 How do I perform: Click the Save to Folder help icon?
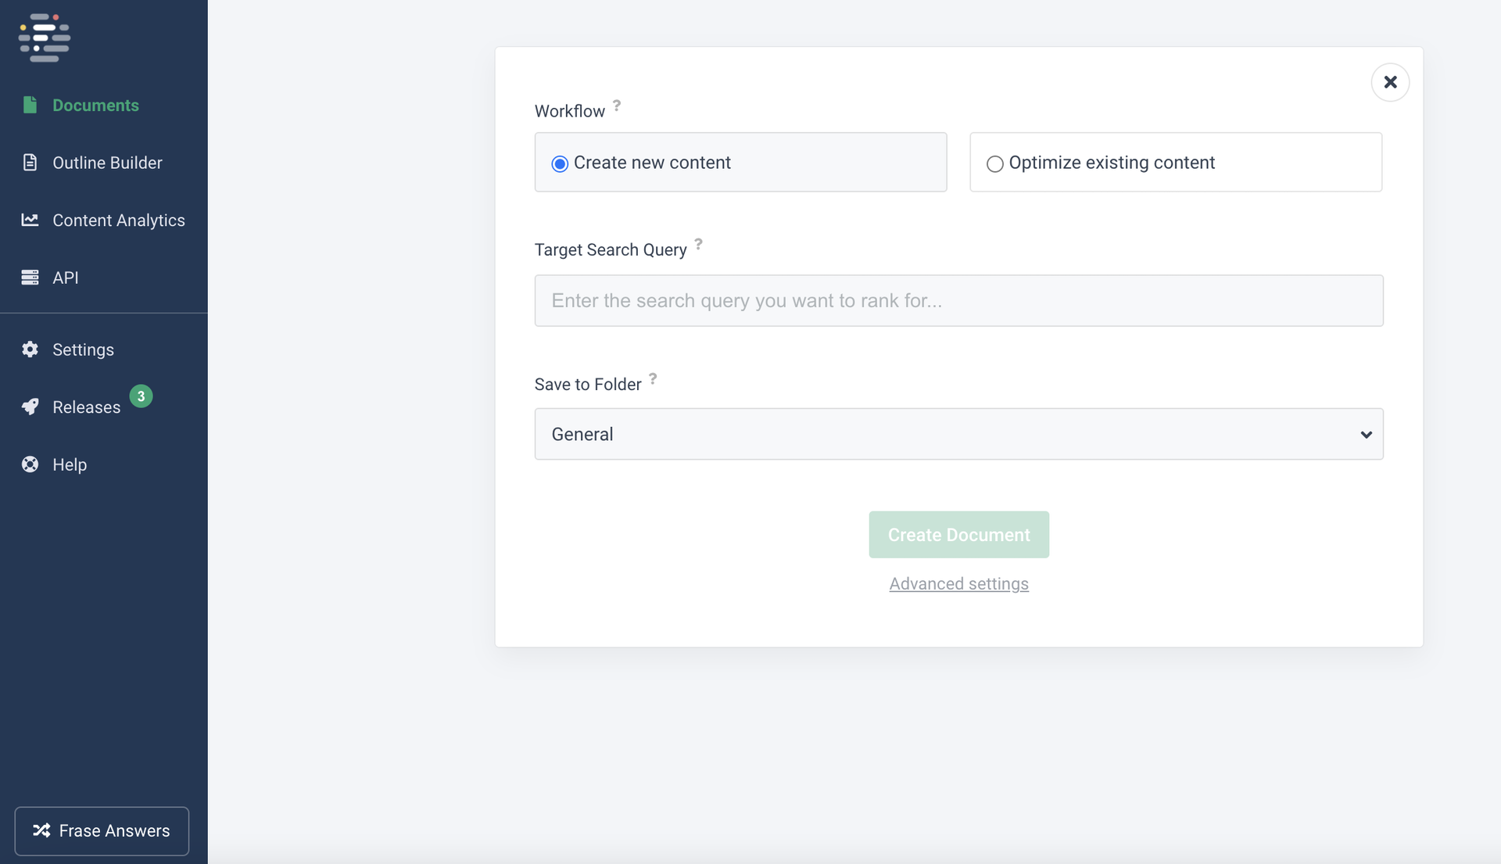tap(653, 378)
